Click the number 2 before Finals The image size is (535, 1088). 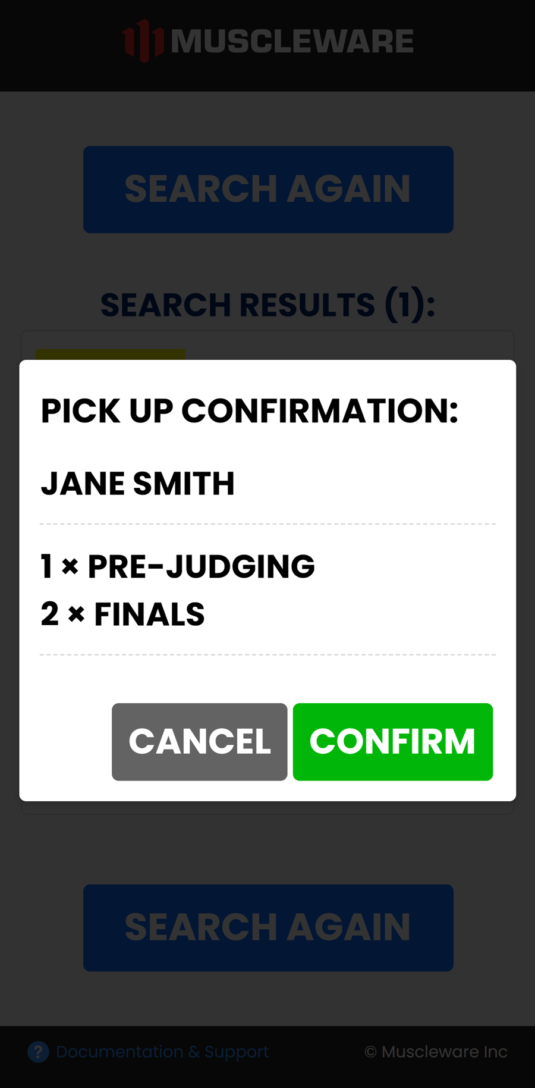point(50,614)
